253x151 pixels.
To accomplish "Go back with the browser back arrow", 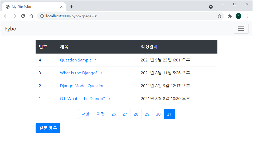I will coord(6,16).
